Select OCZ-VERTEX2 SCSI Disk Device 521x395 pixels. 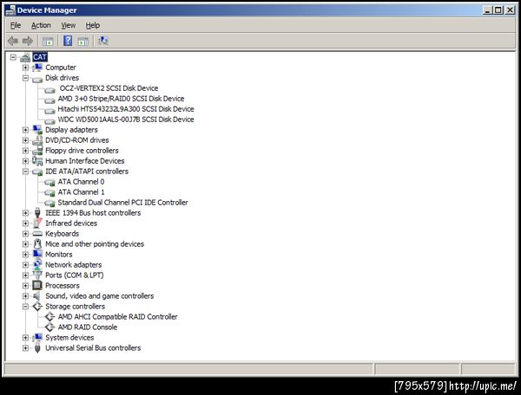click(x=109, y=88)
